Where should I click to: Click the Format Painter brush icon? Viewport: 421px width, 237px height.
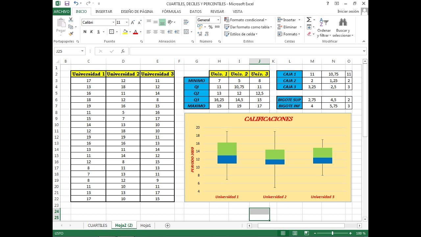tap(71, 34)
